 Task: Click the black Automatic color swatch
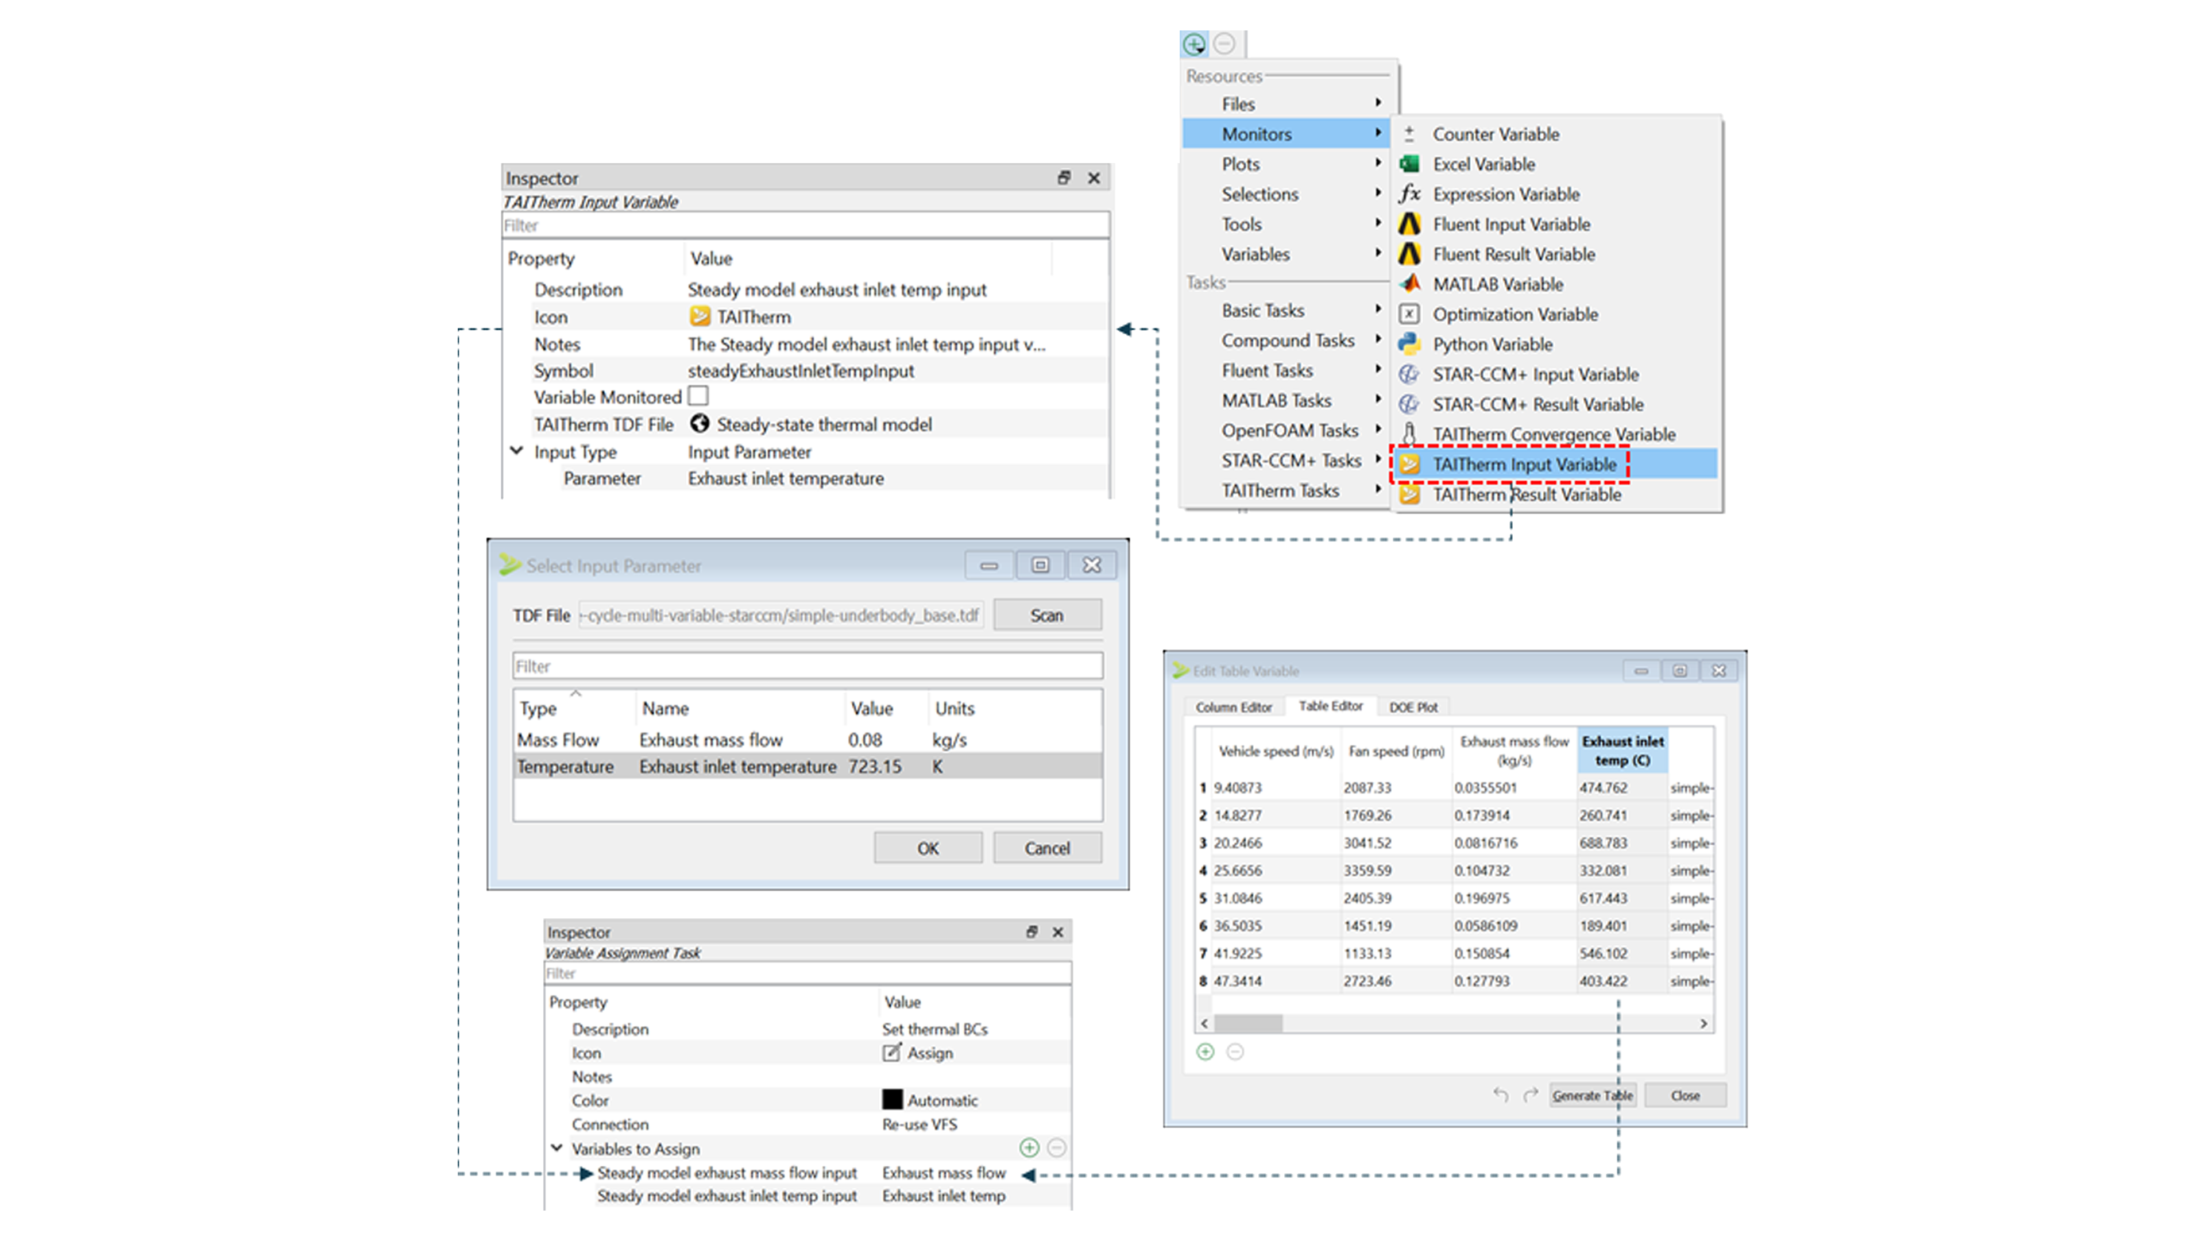[x=893, y=1099]
